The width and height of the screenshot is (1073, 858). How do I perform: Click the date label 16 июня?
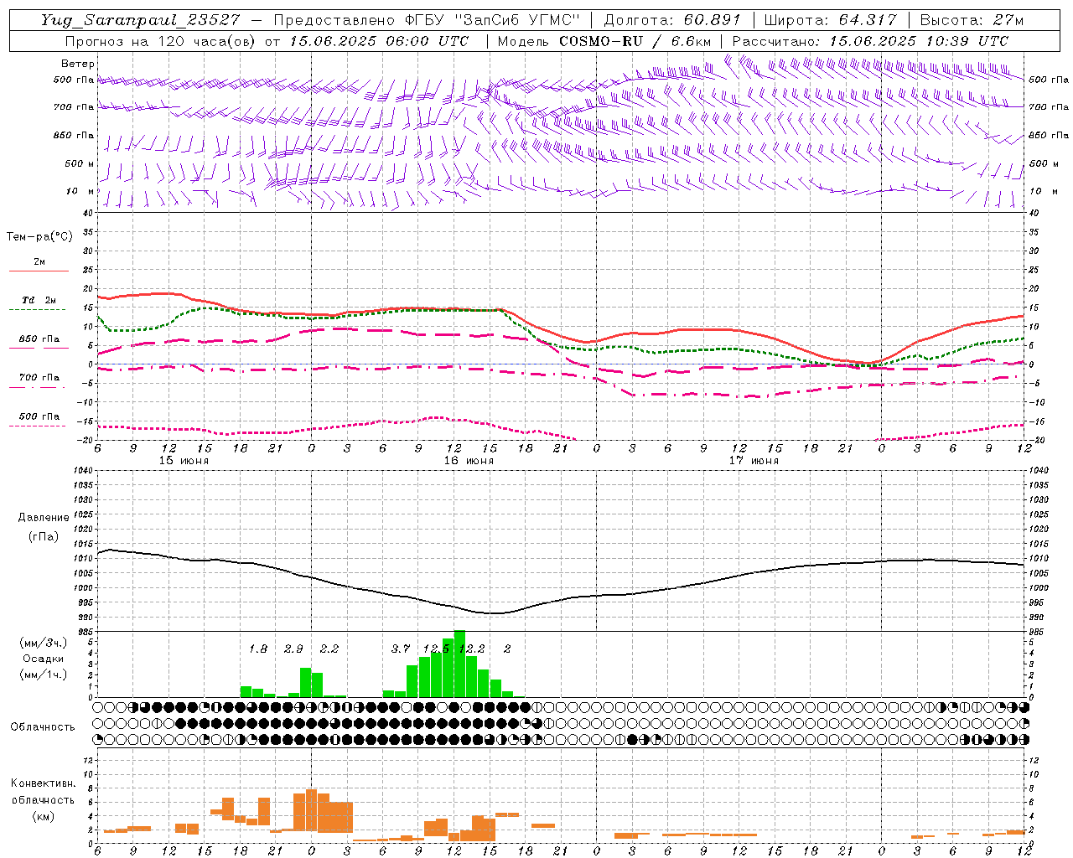coord(469,461)
